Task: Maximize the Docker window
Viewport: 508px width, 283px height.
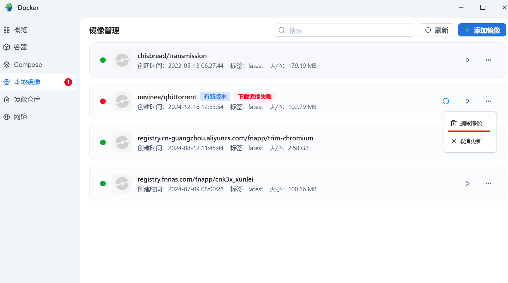Action: coord(483,7)
